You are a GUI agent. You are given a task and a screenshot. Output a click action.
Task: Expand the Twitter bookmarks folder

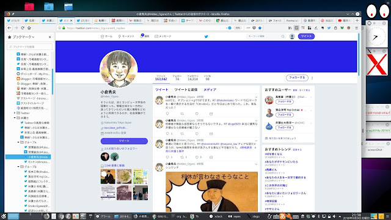[15, 113]
